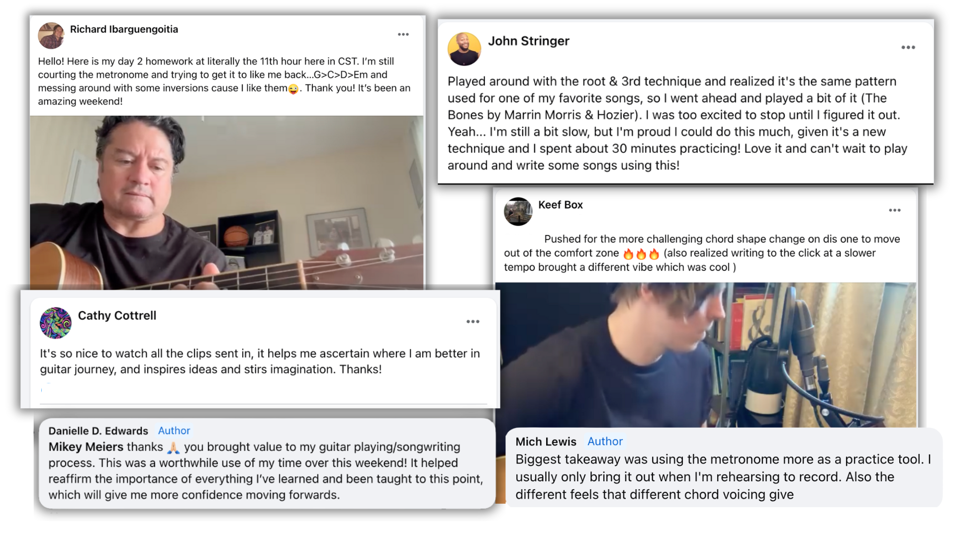Open Cathy Cottrell's post three-dot menu

pyautogui.click(x=473, y=322)
